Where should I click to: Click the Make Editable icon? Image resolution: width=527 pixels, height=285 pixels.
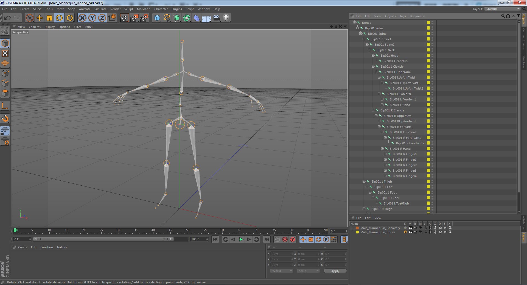tap(5, 31)
